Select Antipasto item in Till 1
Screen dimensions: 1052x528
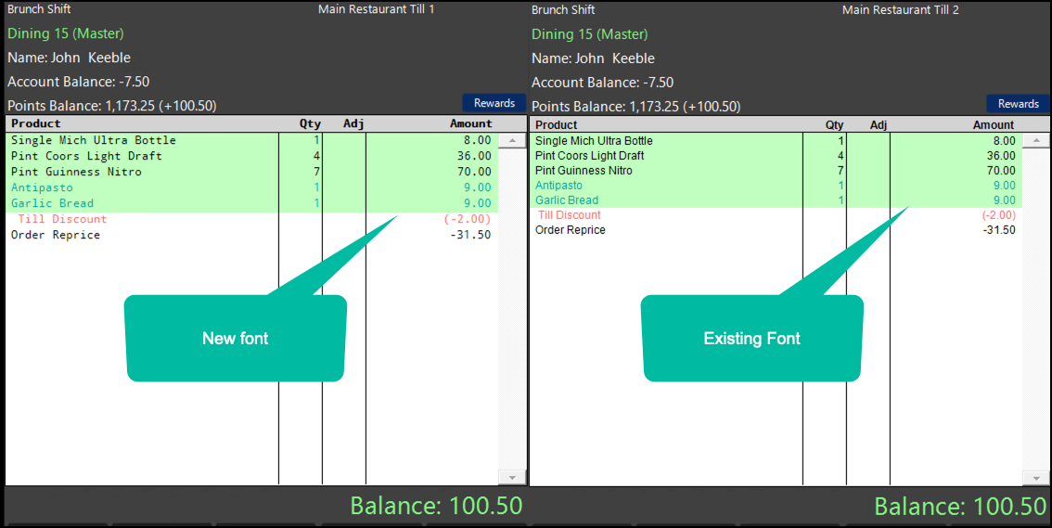point(251,187)
